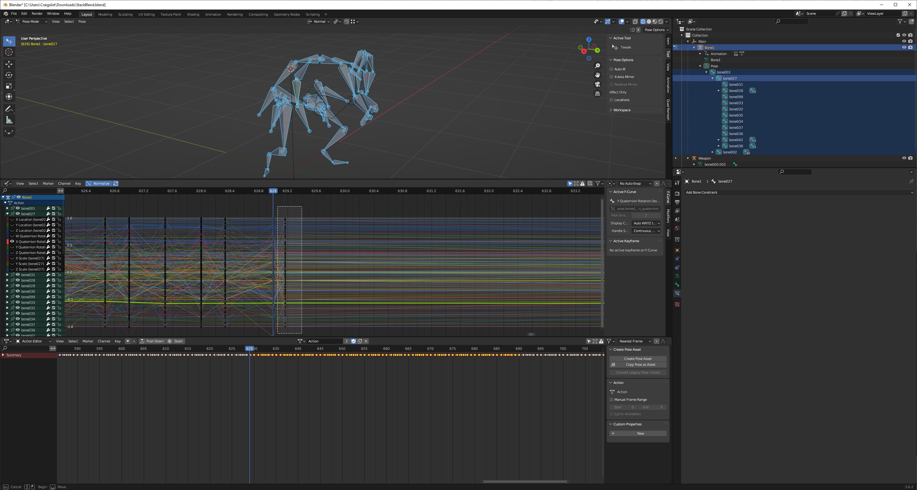Click Normalize auto refresh icon
This screenshot has width=917, height=490.
[x=116, y=184]
